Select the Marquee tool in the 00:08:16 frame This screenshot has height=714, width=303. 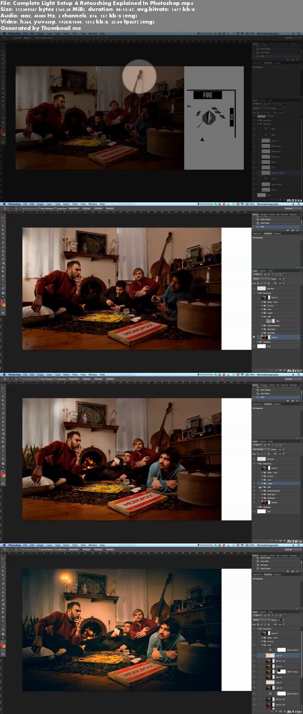[x=3, y=392]
